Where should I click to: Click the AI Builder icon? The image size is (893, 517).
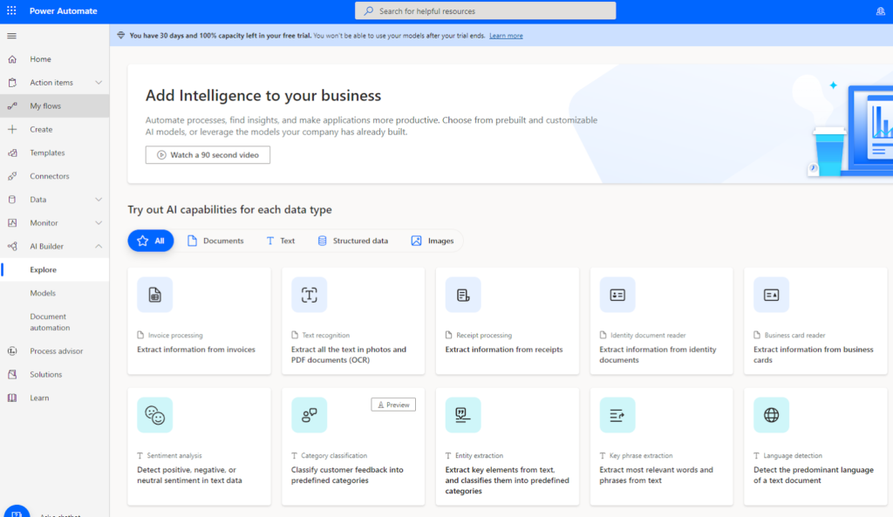tap(12, 246)
